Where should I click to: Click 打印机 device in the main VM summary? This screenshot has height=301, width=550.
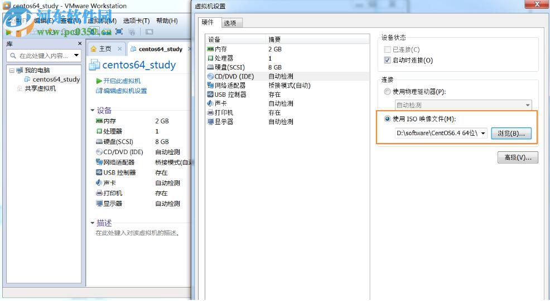(x=109, y=193)
